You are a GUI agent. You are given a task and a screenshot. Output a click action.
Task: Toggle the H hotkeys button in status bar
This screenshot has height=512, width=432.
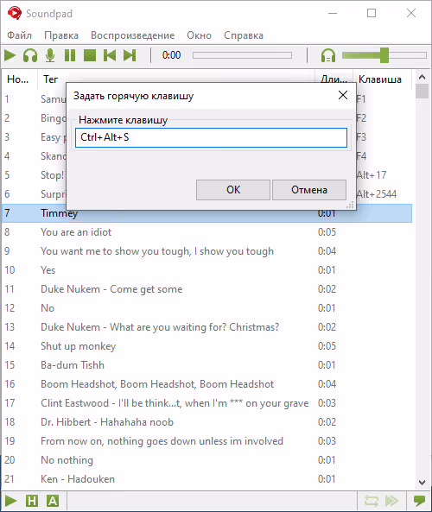click(x=32, y=501)
